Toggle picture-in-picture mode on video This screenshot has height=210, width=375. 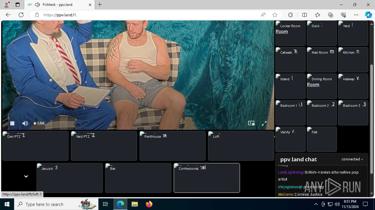click(251, 123)
